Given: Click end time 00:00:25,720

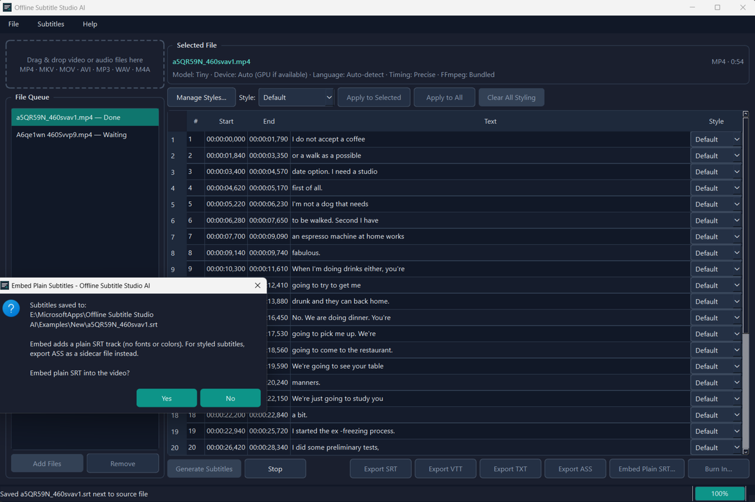Looking at the screenshot, I should pyautogui.click(x=269, y=431).
